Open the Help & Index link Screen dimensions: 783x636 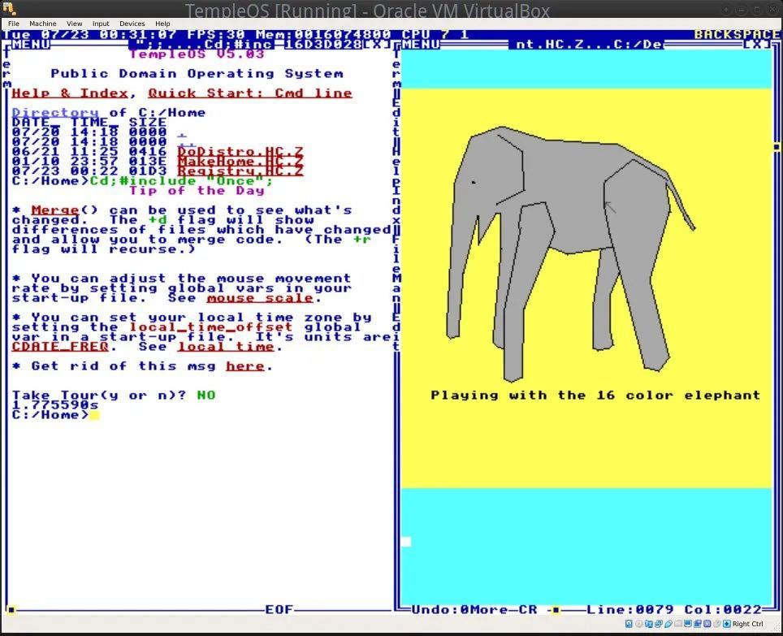70,93
